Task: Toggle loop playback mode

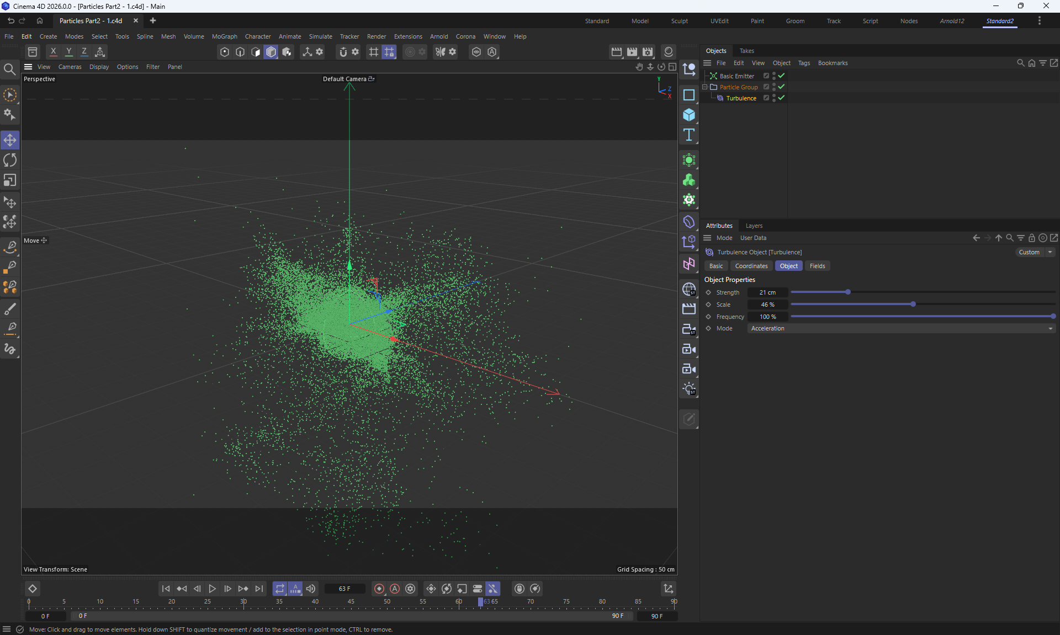Action: tap(279, 589)
